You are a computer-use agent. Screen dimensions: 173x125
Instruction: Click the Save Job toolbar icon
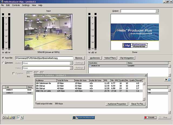click(x=14, y=117)
